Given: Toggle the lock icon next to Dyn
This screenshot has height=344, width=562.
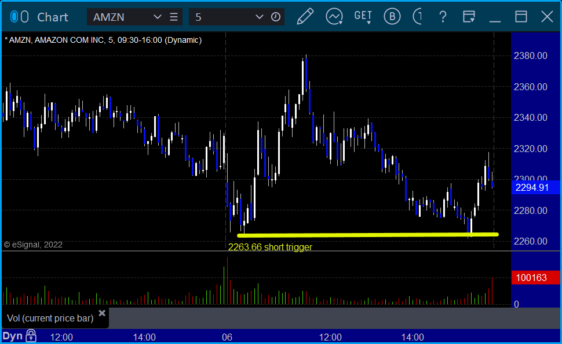Looking at the screenshot, I should [31, 336].
